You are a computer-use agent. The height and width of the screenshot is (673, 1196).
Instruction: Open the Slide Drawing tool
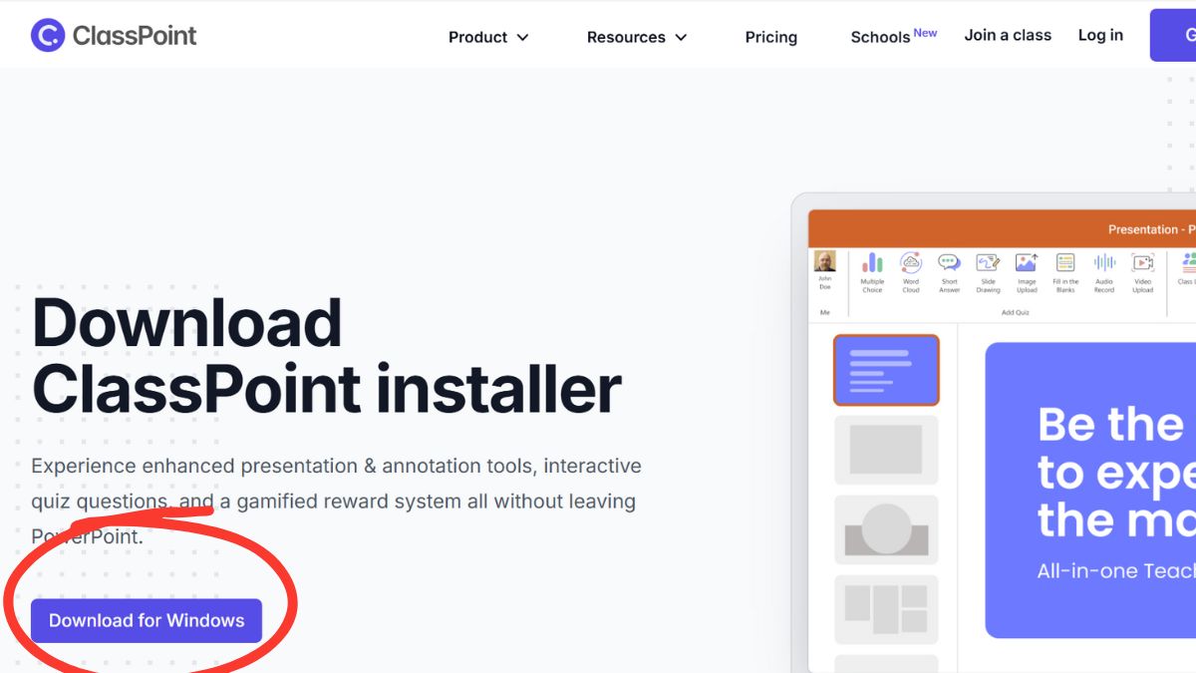coord(988,272)
